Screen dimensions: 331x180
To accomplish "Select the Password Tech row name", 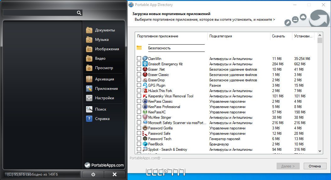I will 160,139.
